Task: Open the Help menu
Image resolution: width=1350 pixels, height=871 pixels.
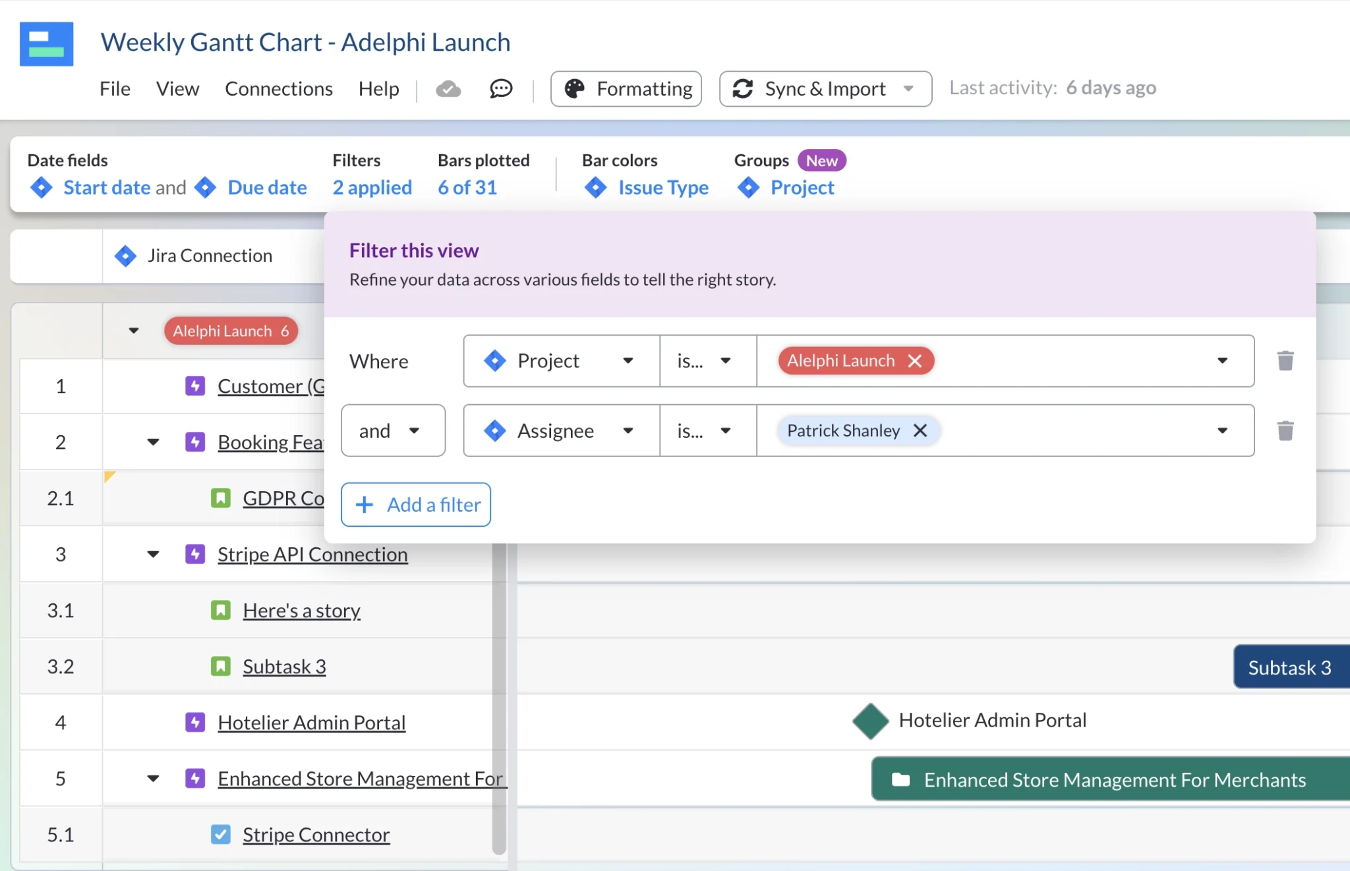Action: point(378,88)
